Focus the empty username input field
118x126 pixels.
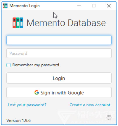point(59,40)
